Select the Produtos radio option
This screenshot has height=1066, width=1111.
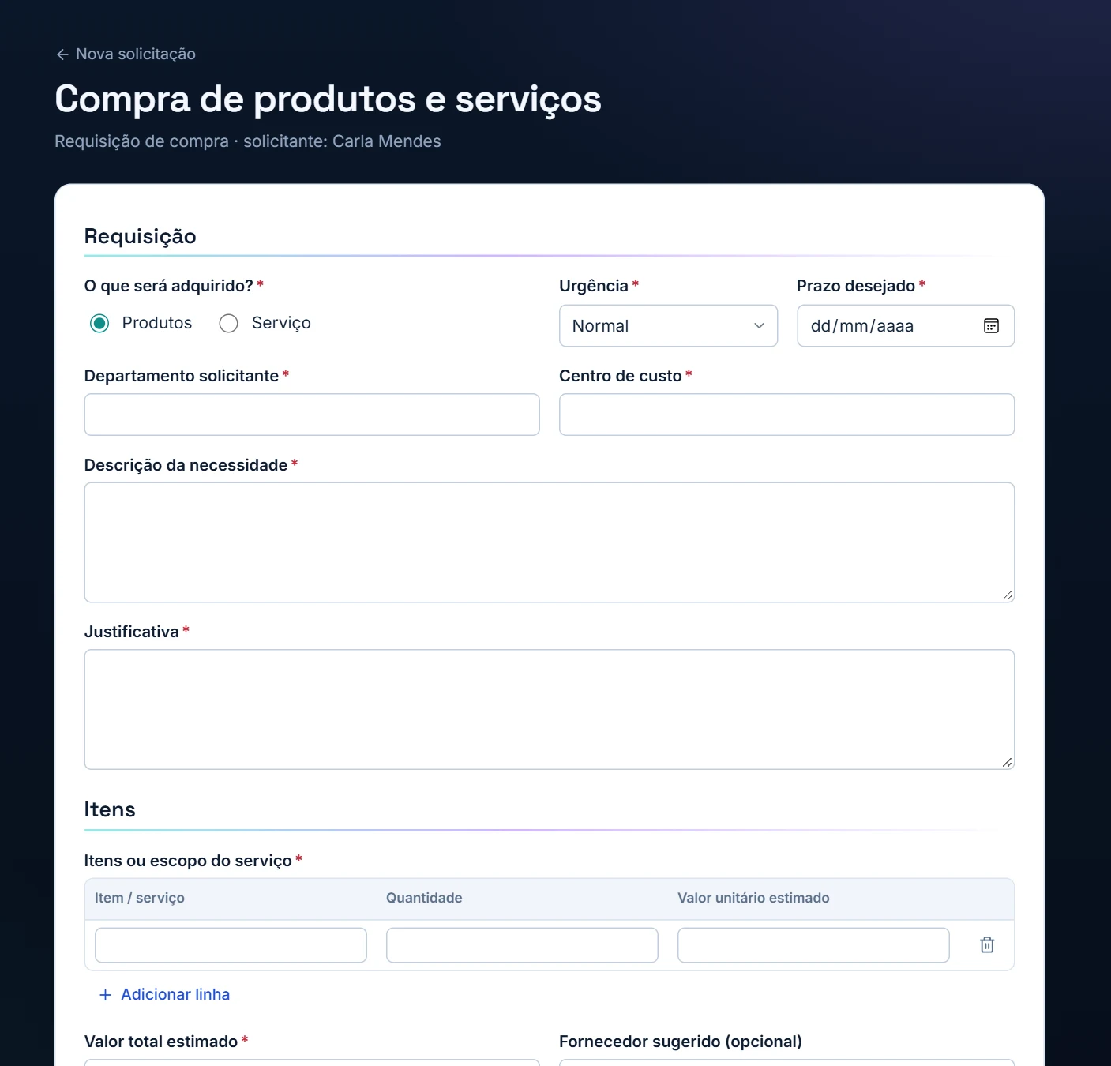[x=99, y=323]
